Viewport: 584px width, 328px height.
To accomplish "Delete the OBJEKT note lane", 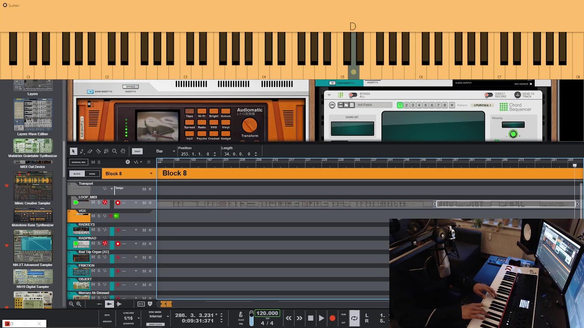I will 150,285.
